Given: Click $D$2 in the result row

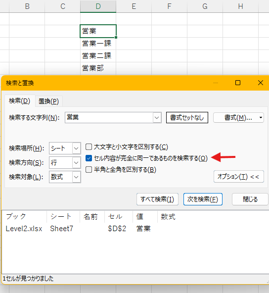Looking at the screenshot, I should click(x=117, y=229).
